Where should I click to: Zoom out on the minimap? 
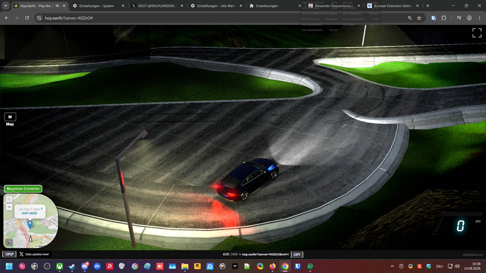pos(9,207)
